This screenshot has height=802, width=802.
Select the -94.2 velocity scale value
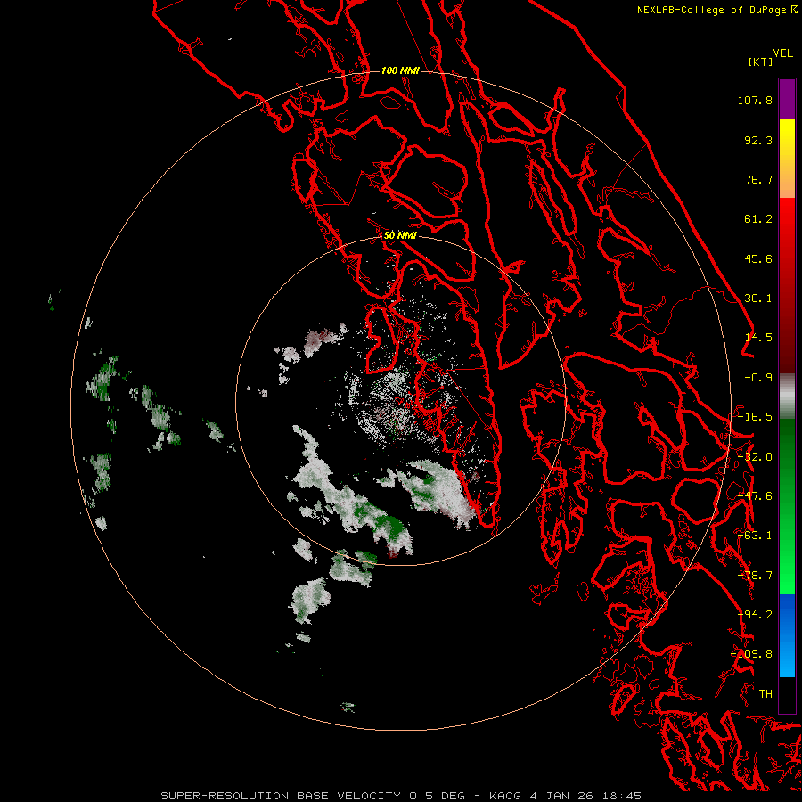755,615
